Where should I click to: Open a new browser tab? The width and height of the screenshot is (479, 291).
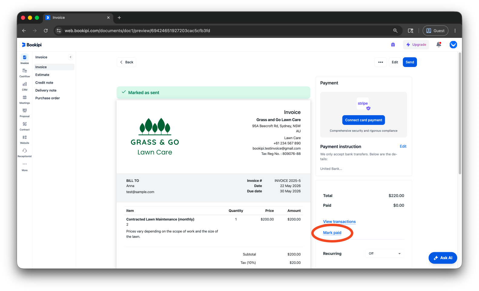(119, 18)
